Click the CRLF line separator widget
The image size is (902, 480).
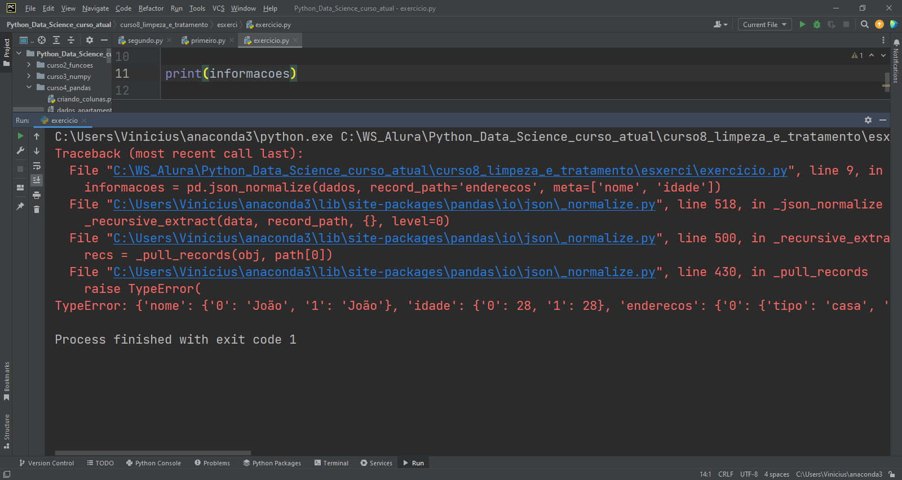click(x=726, y=474)
